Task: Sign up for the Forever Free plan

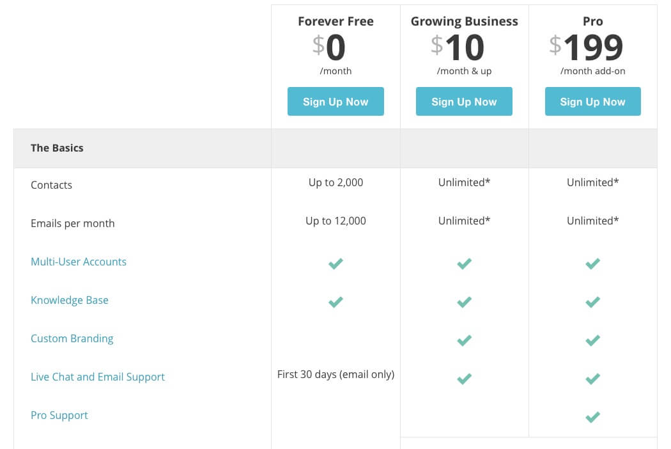Action: 335,102
